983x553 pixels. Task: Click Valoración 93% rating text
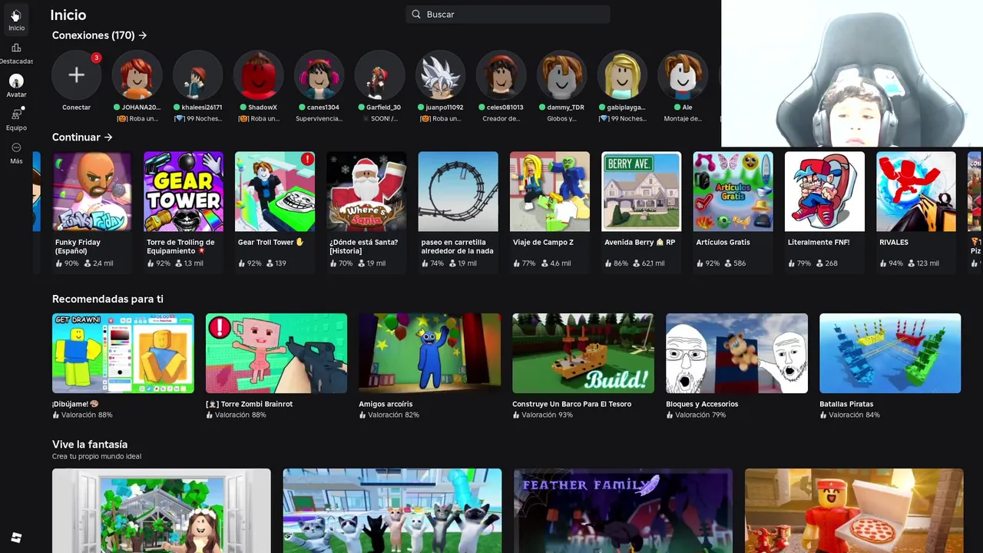(547, 415)
